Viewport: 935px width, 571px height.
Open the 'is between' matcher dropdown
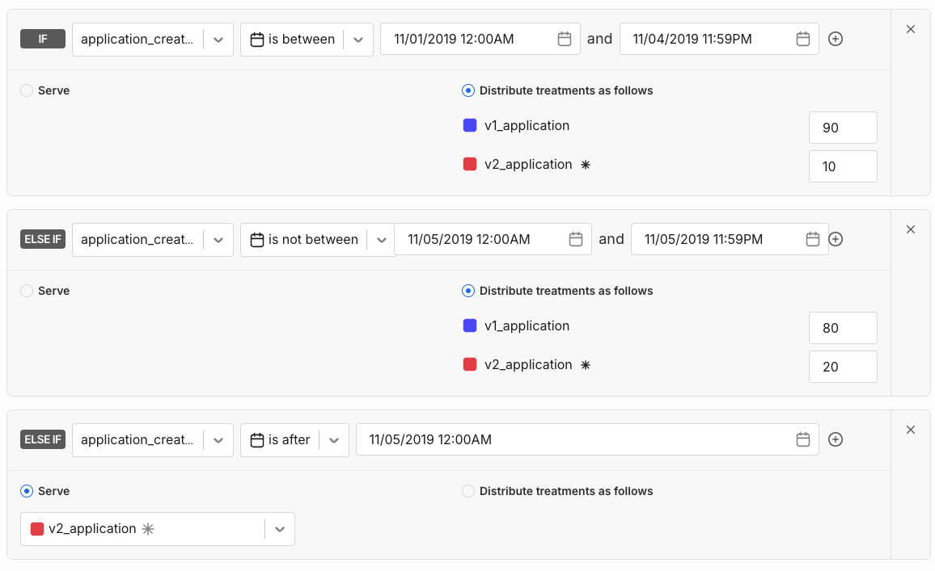coord(358,39)
